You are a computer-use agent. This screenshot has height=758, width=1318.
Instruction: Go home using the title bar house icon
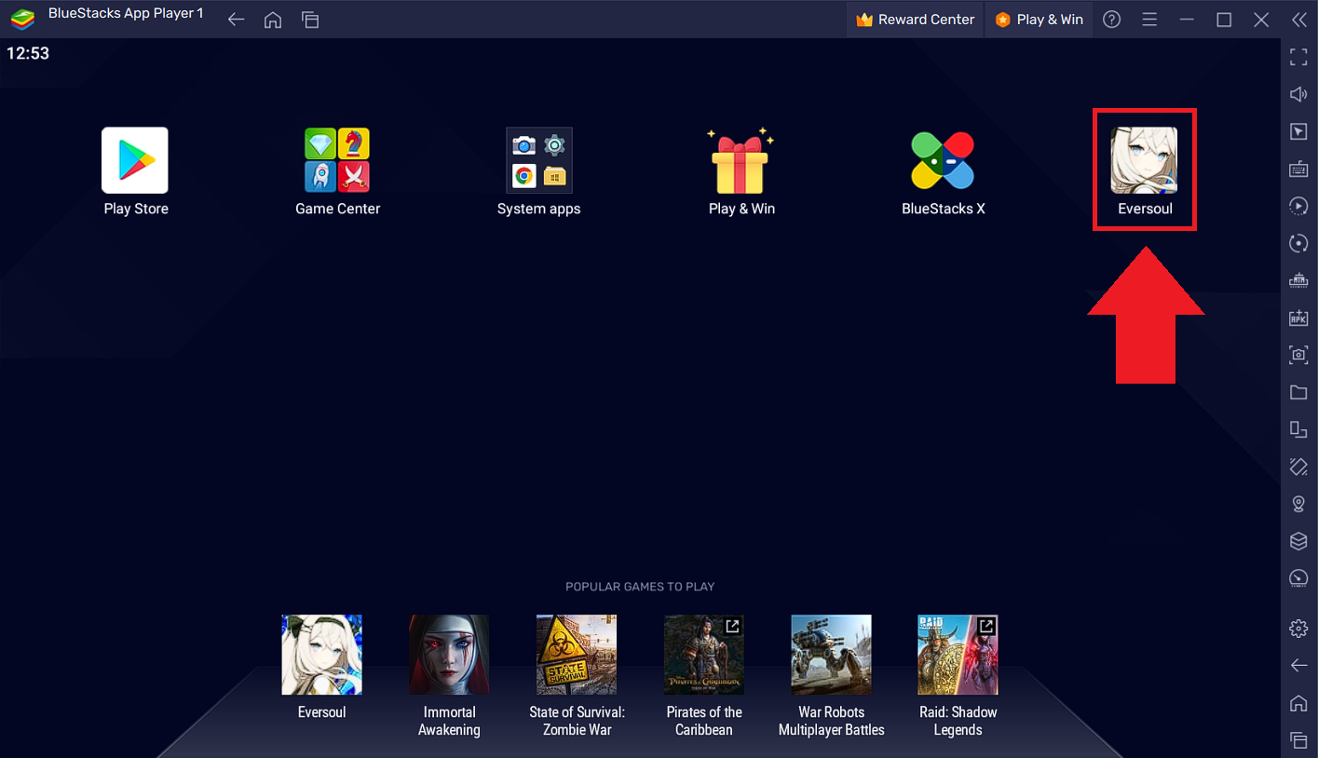(273, 20)
